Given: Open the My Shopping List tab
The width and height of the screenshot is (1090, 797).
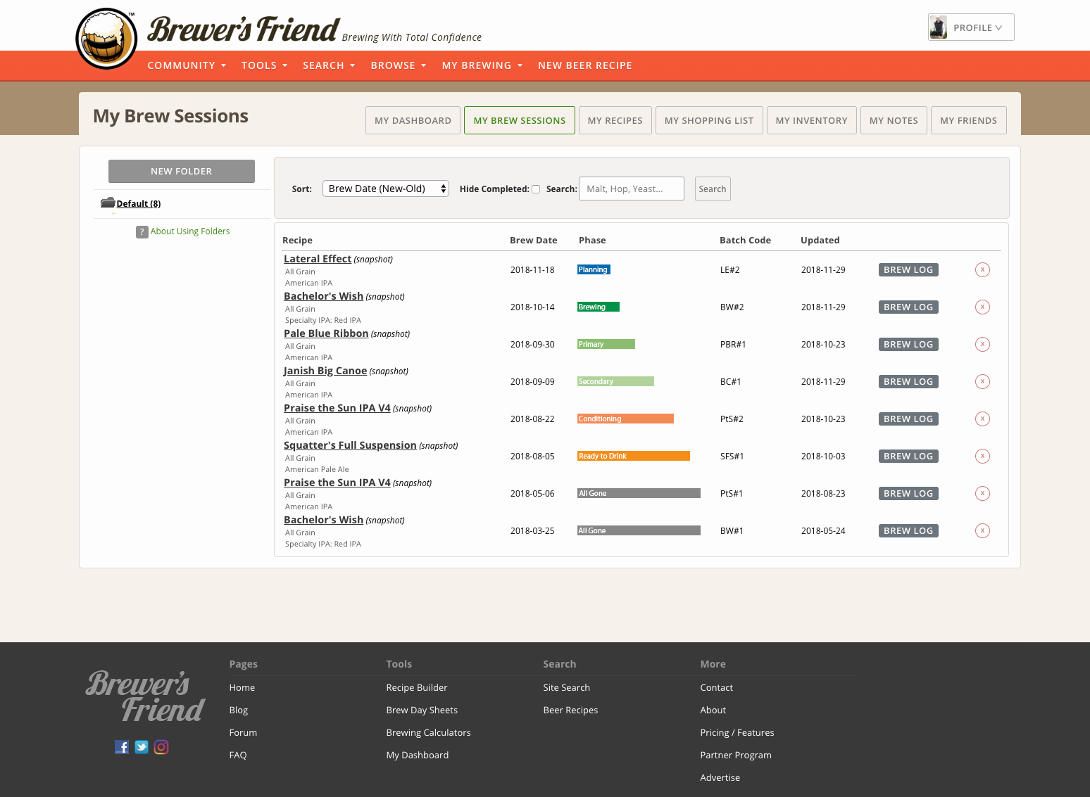Looking at the screenshot, I should (709, 120).
